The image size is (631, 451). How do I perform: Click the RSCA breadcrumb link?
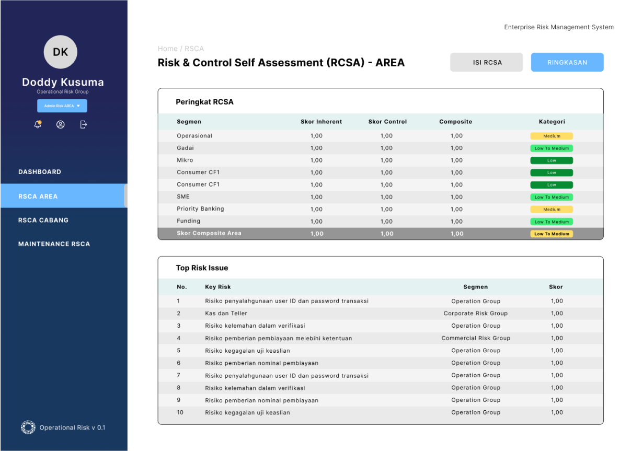click(194, 49)
